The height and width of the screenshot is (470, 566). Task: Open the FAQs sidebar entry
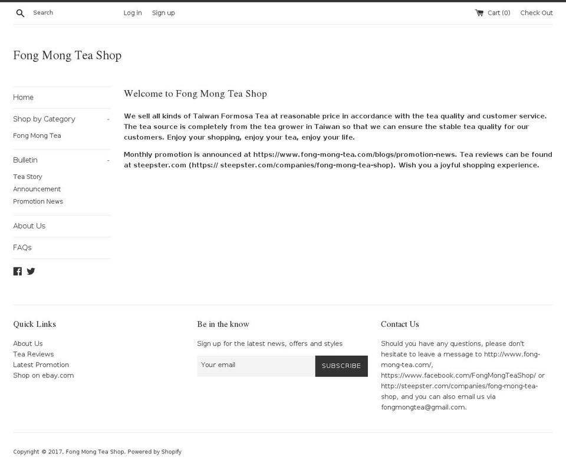coord(22,247)
